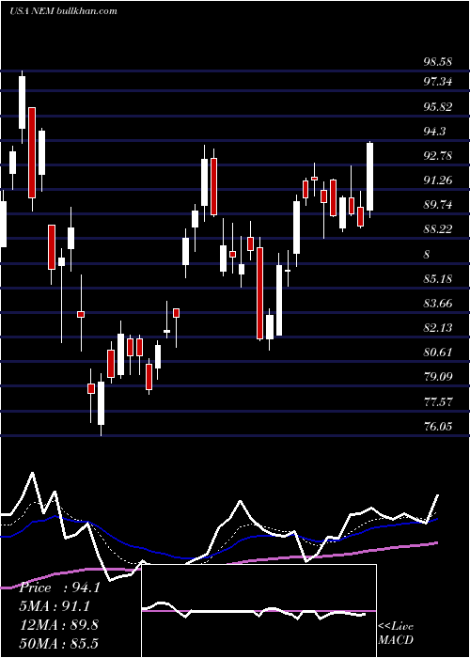Click the 91.26 price level label
This screenshot has height=658, width=470.
pos(438,180)
